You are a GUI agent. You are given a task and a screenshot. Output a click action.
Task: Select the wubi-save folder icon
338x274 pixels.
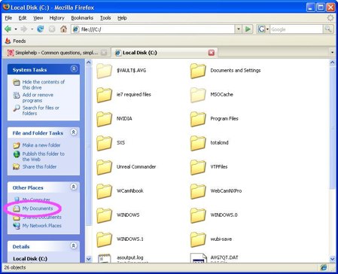(198, 239)
